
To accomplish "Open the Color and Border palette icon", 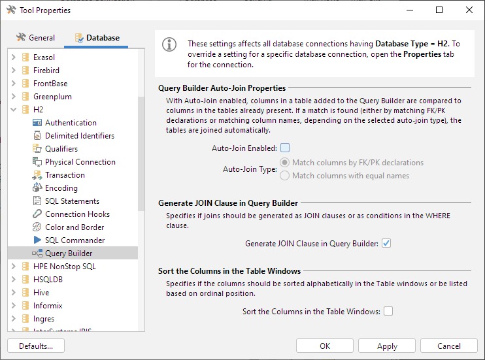I will 37,227.
